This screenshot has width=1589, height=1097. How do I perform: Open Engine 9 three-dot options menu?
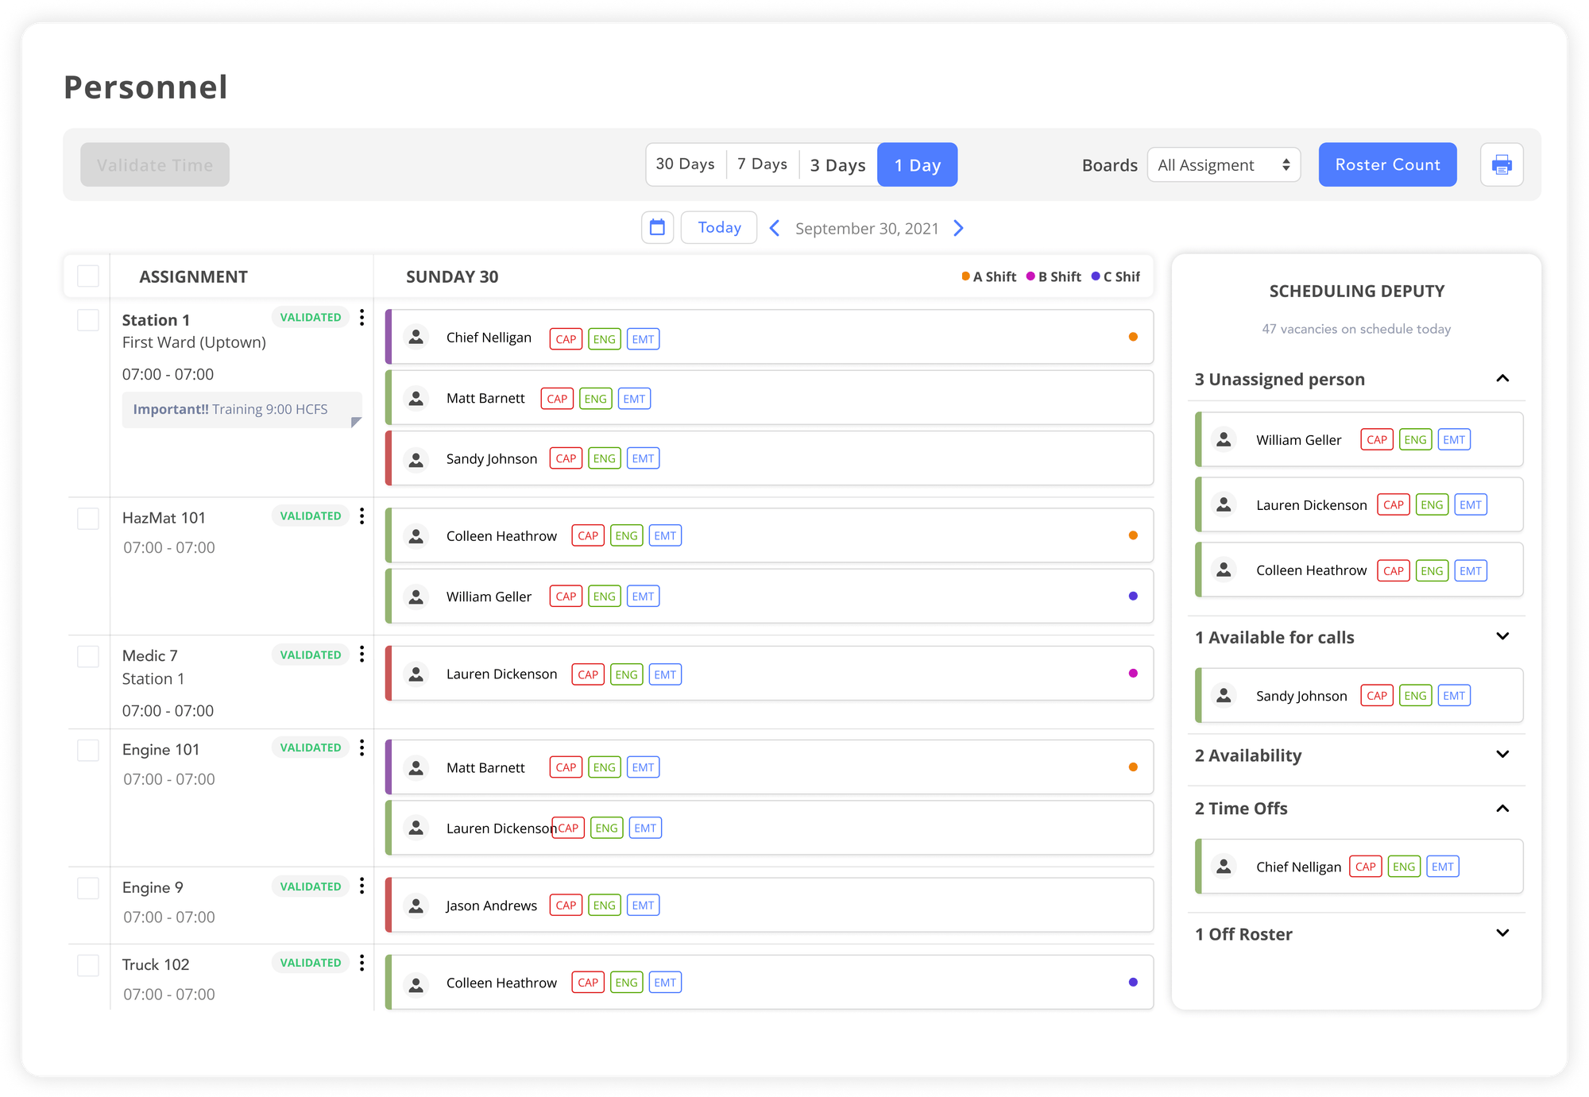pyautogui.click(x=361, y=886)
